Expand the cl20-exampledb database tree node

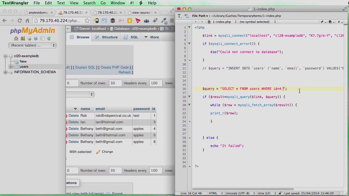pyautogui.click(x=5, y=56)
